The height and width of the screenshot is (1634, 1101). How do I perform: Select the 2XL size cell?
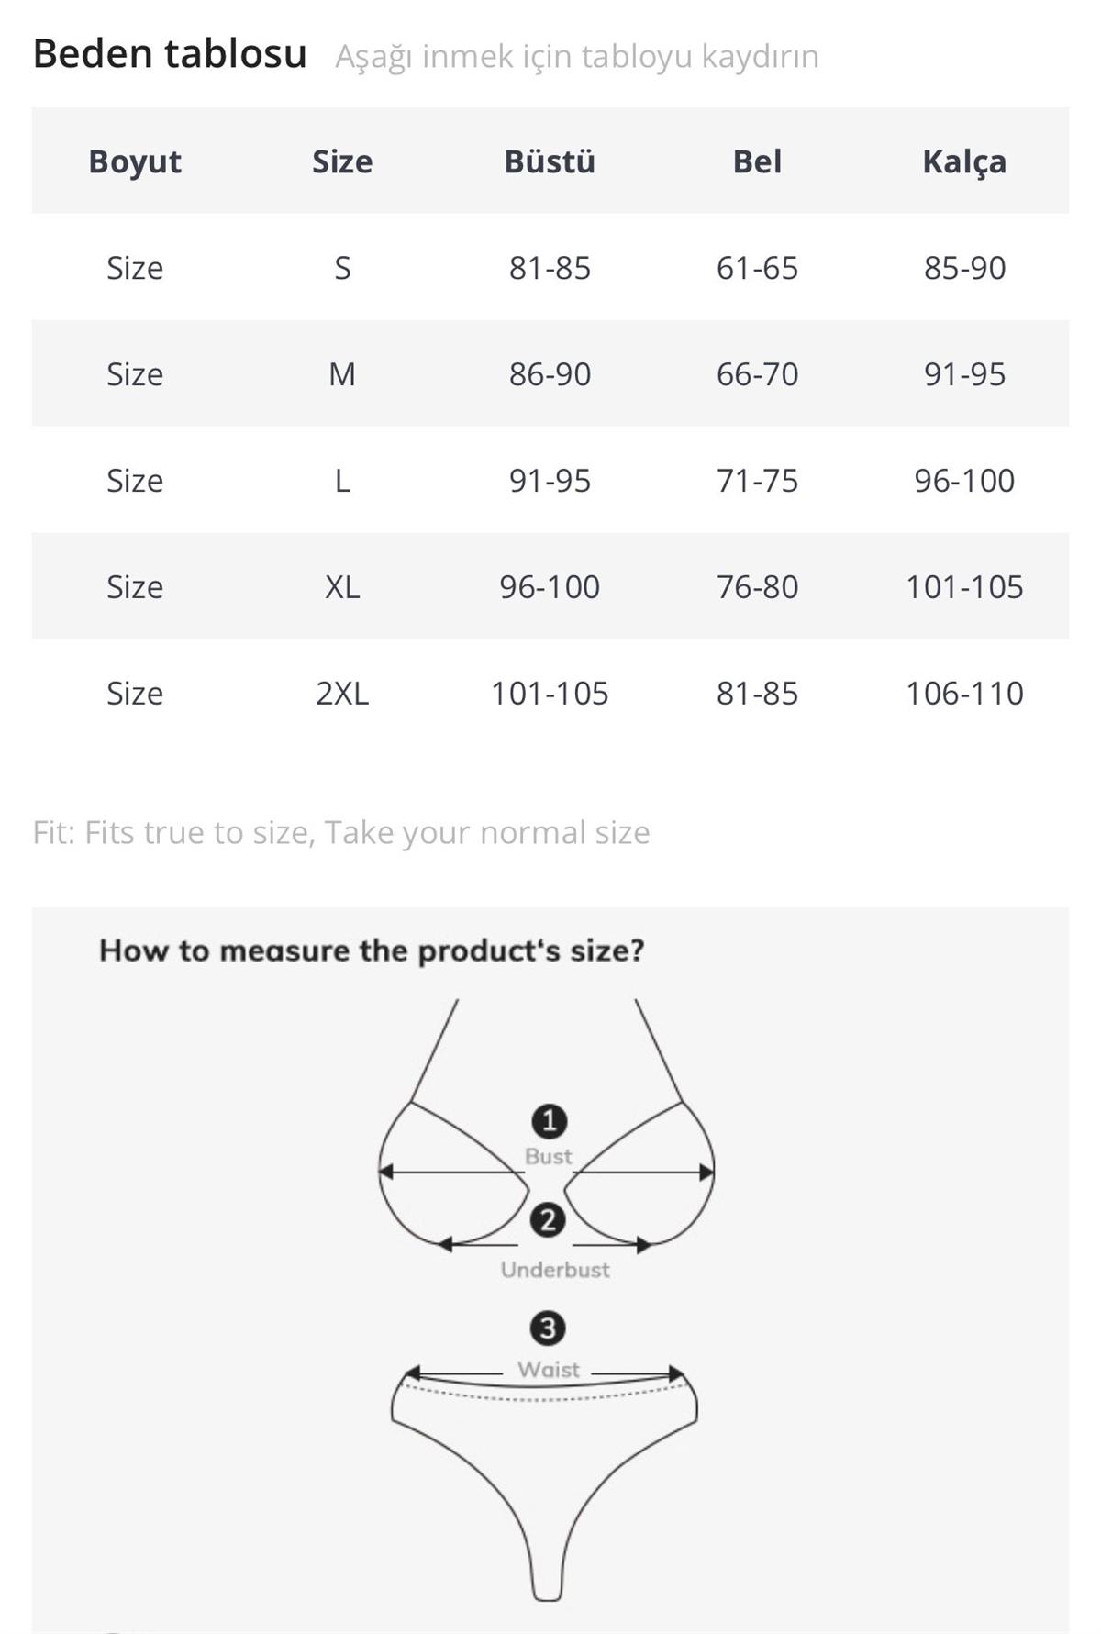342,694
